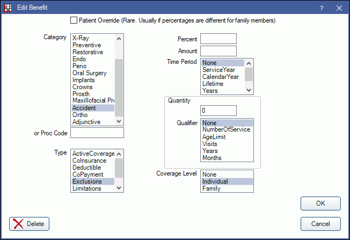Click Time Period list scroll down arrow
This screenshot has height=240, width=350.
[x=249, y=90]
